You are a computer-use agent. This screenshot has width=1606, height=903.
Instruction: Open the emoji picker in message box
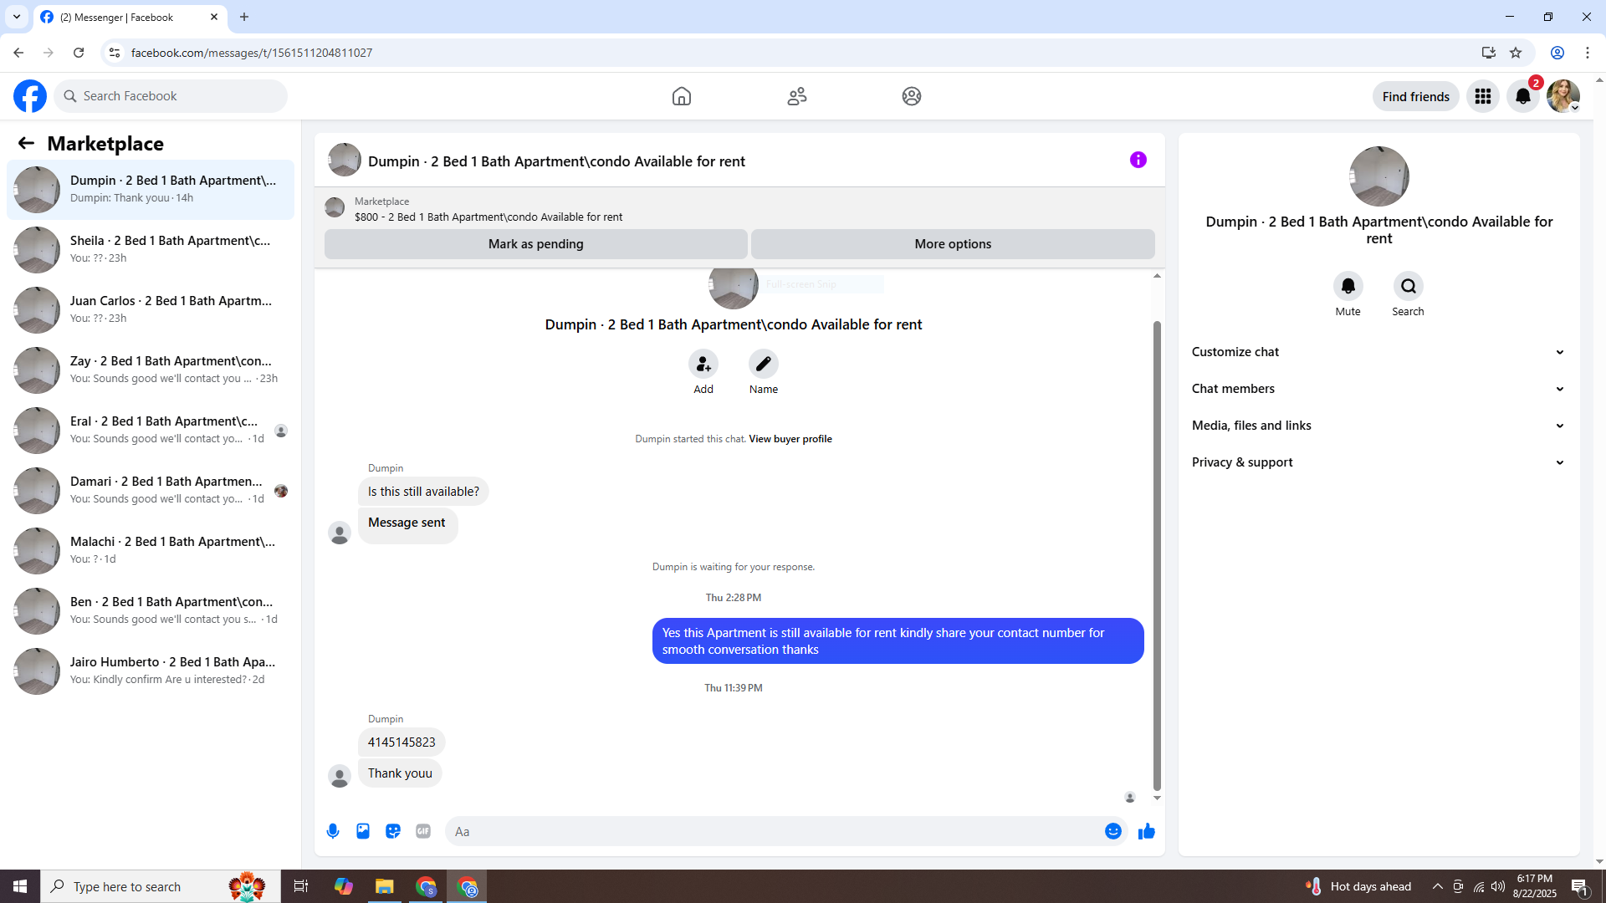[1112, 831]
